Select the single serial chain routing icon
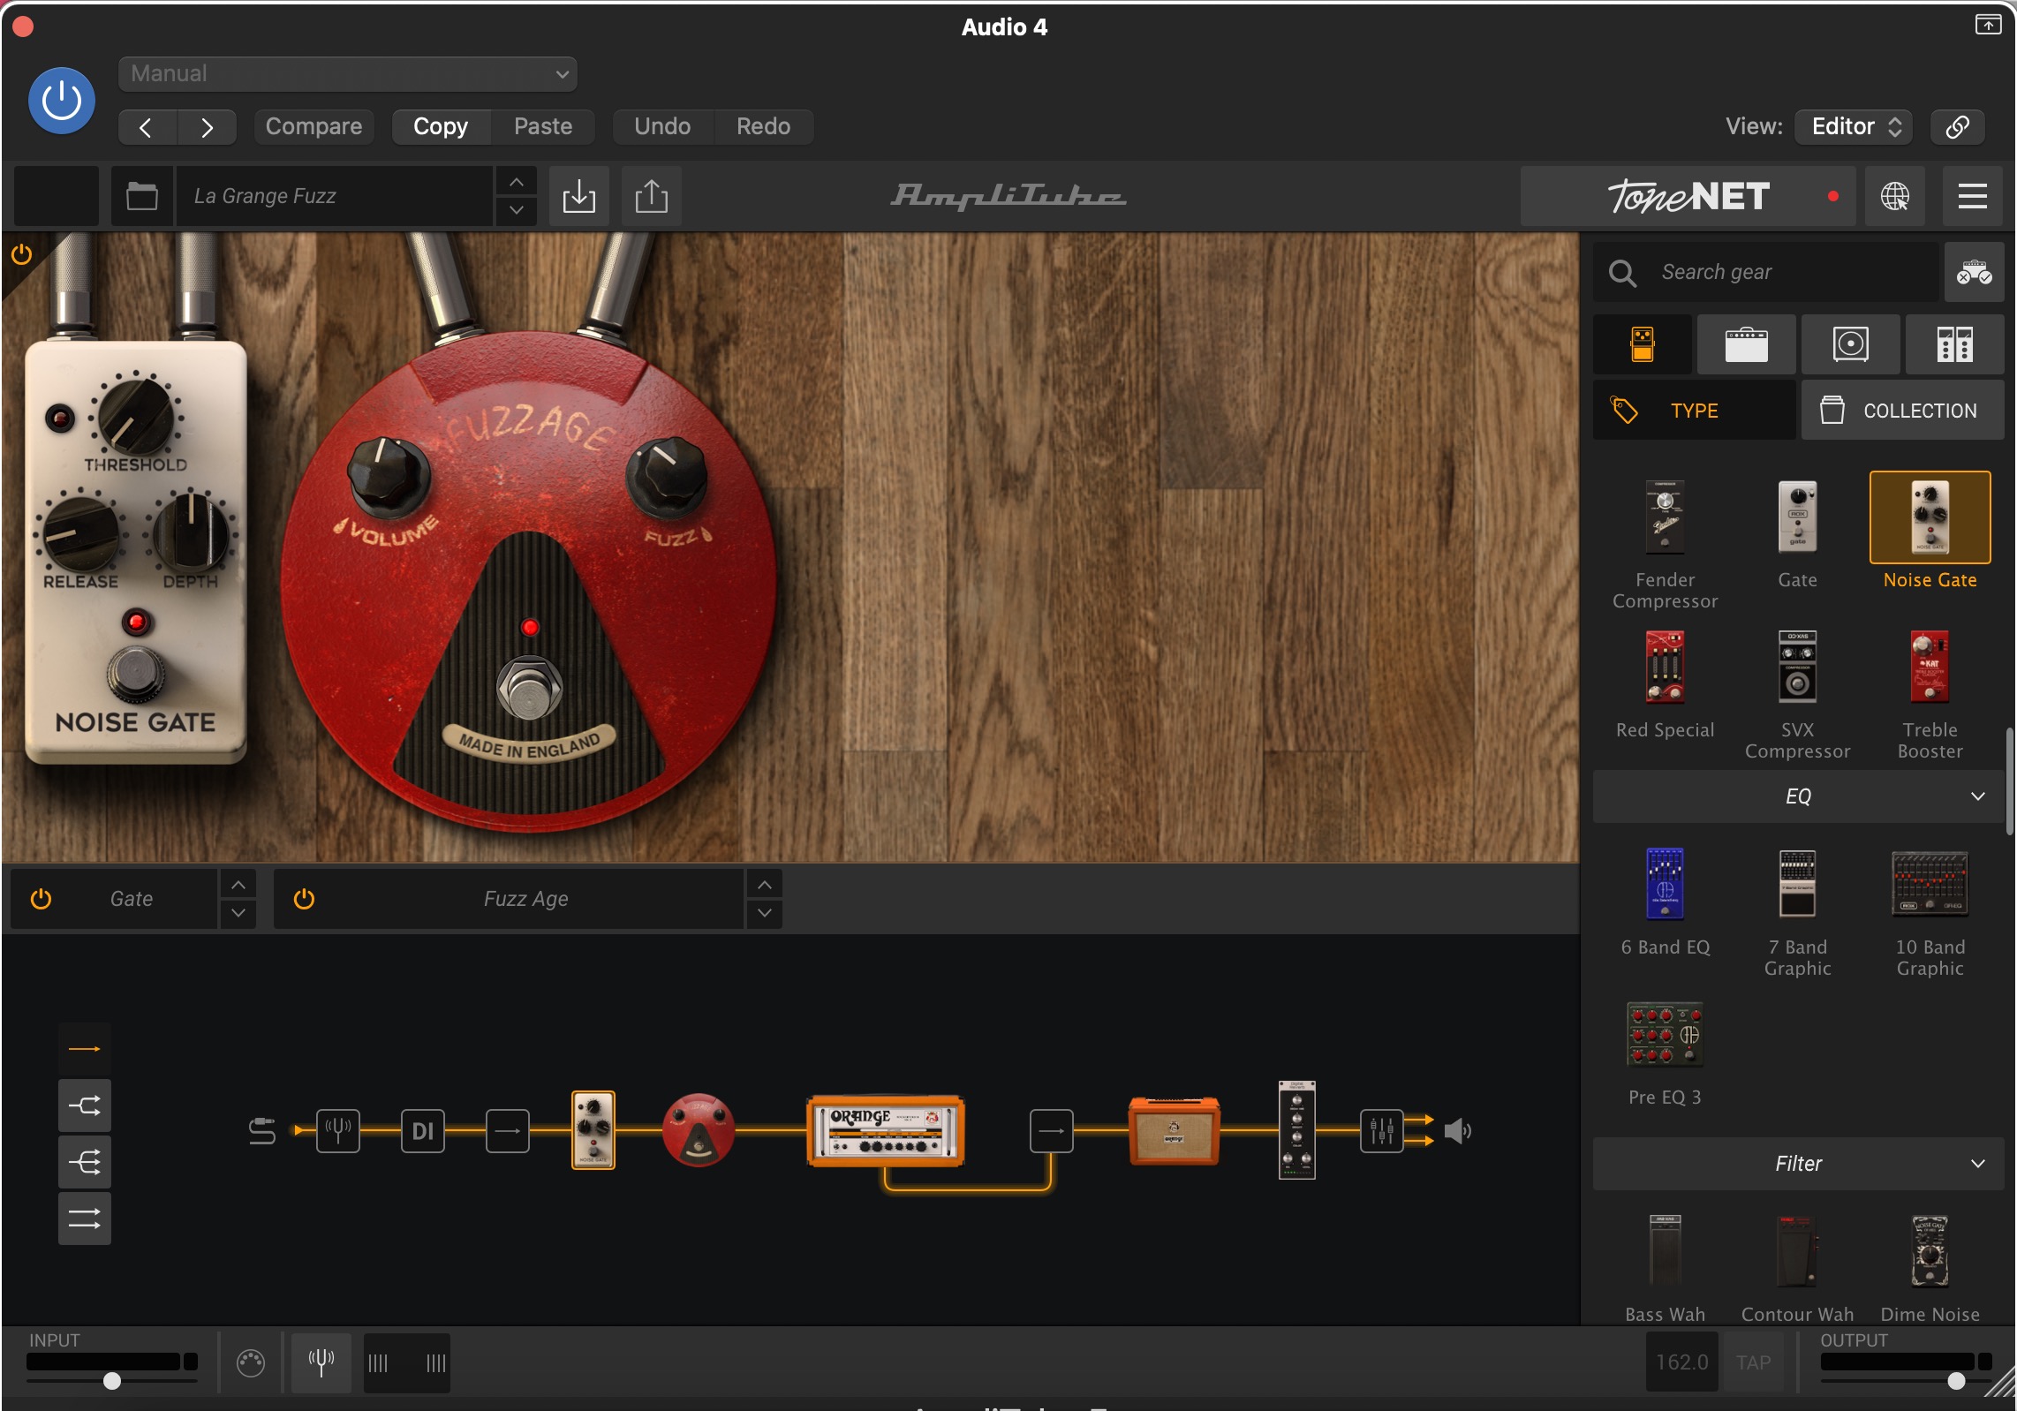Screen dimensions: 2017x1411 pos(85,1049)
